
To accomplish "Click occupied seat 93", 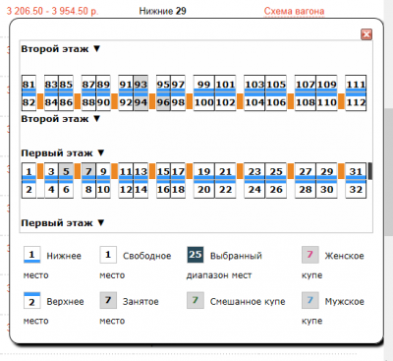I will [140, 84].
